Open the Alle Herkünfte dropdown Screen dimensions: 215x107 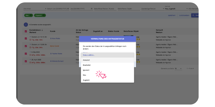pos(193,9)
